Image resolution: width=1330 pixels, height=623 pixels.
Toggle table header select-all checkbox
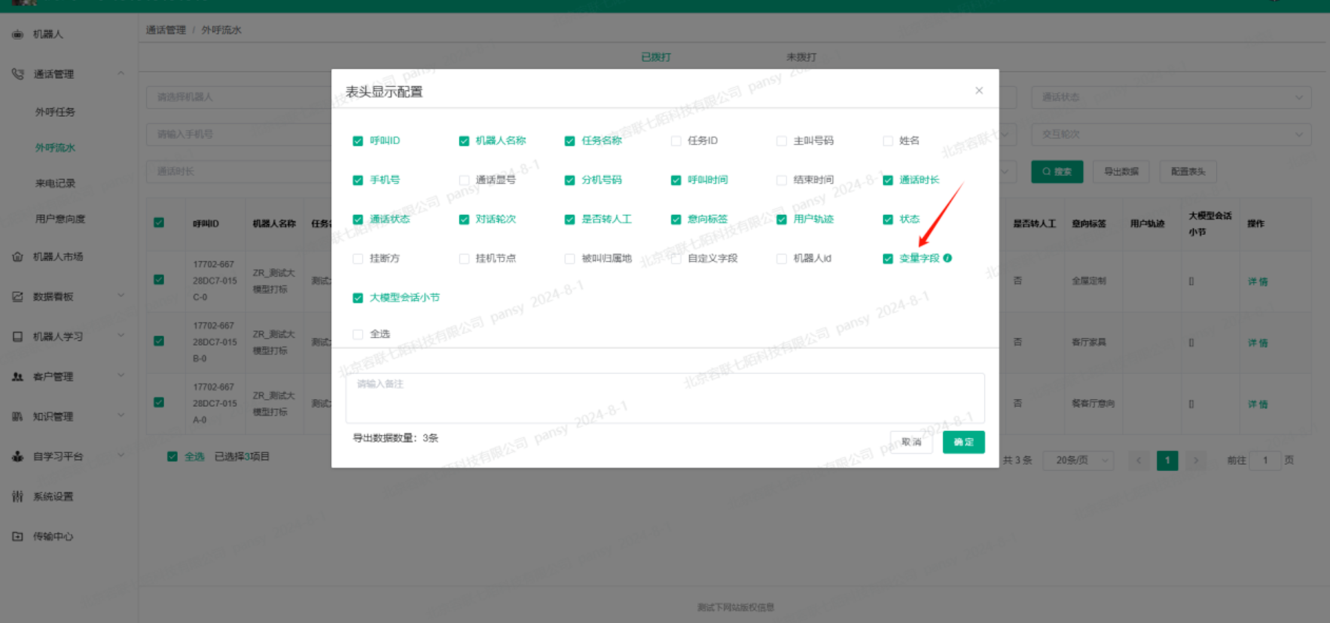pyautogui.click(x=158, y=223)
